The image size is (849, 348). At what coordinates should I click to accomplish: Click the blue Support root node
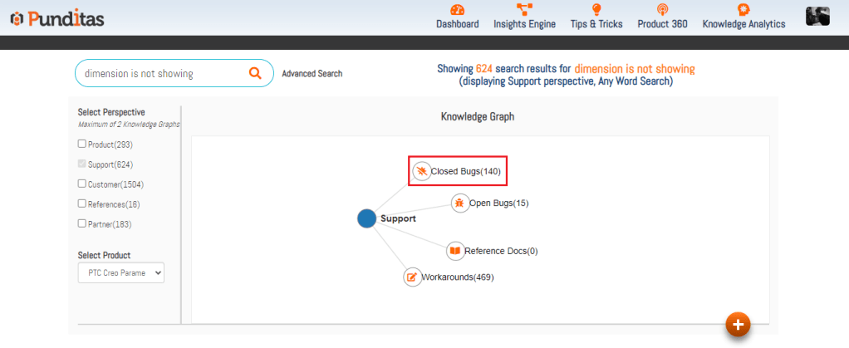click(x=366, y=218)
